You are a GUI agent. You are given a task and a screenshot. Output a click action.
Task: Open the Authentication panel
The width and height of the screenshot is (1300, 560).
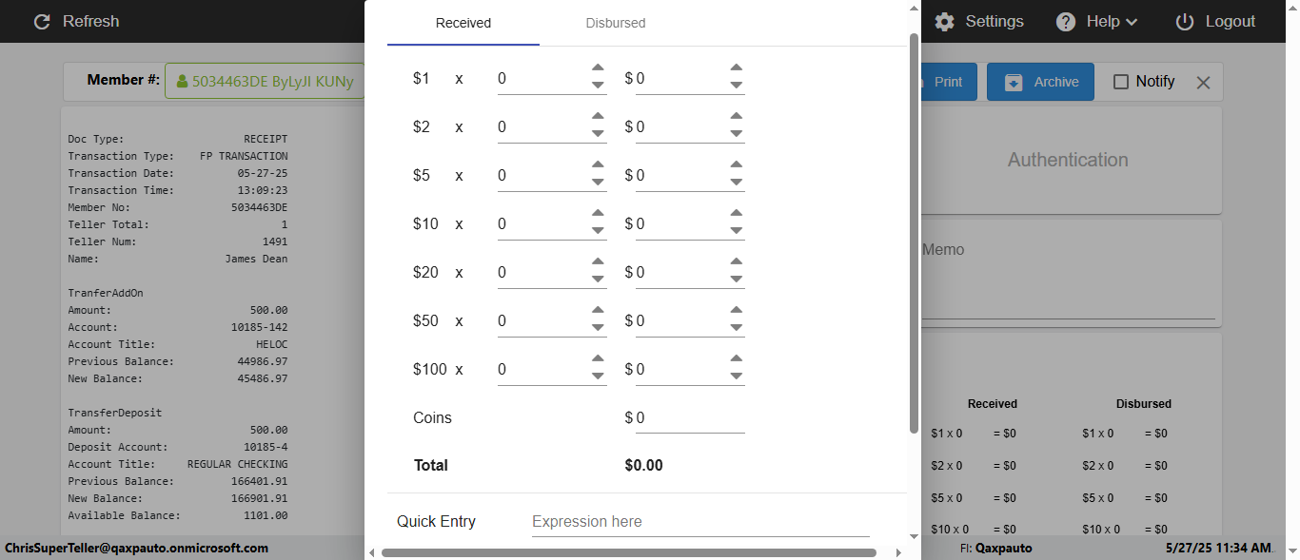coord(1068,160)
